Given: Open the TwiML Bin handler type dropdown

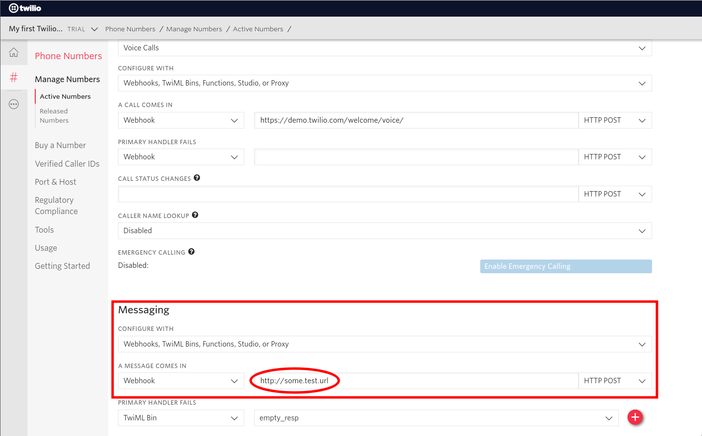Looking at the screenshot, I should (x=181, y=418).
